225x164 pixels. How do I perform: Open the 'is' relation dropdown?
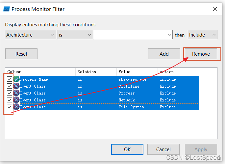75,35
